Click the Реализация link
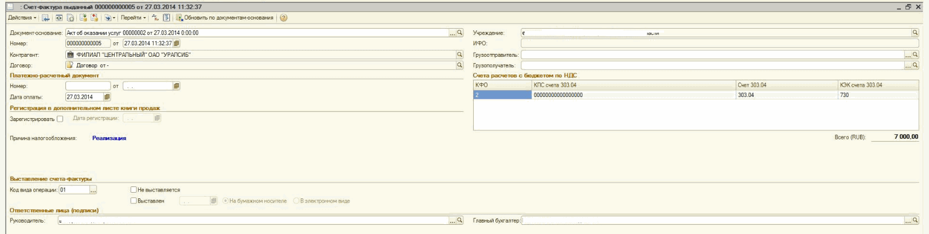Screen dimensions: 929x234 coord(109,138)
